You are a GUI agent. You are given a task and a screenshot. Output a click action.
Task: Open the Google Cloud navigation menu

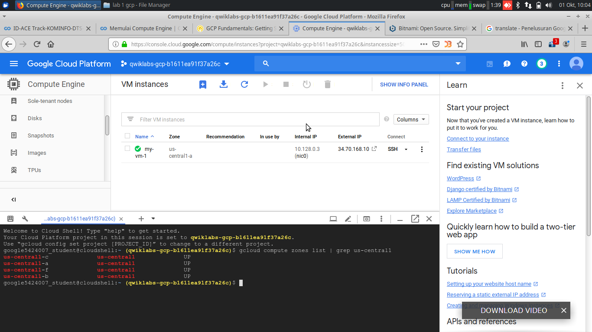tap(14, 64)
